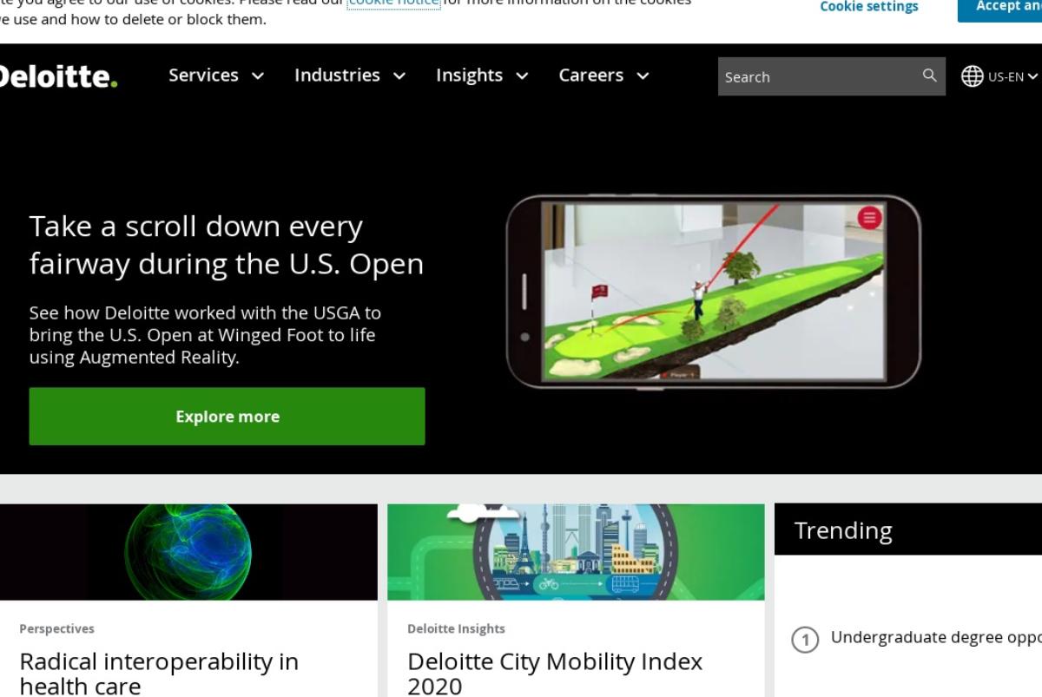This screenshot has height=697, width=1042.
Task: Click the globe language icon
Action: pos(973,76)
